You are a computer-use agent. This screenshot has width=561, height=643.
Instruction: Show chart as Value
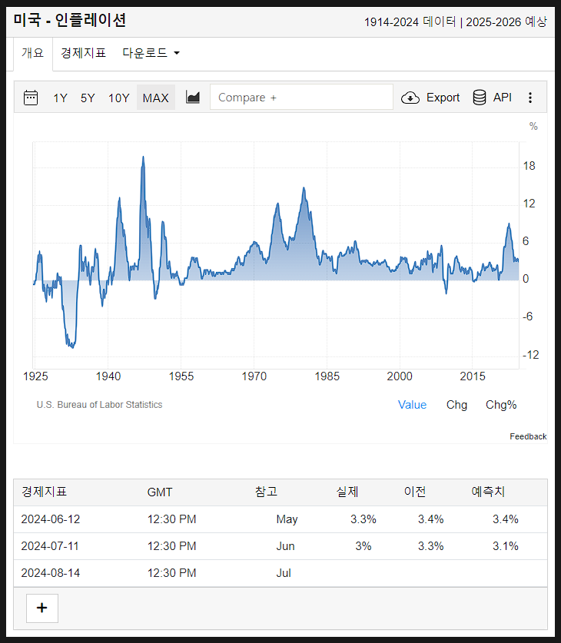click(x=412, y=405)
